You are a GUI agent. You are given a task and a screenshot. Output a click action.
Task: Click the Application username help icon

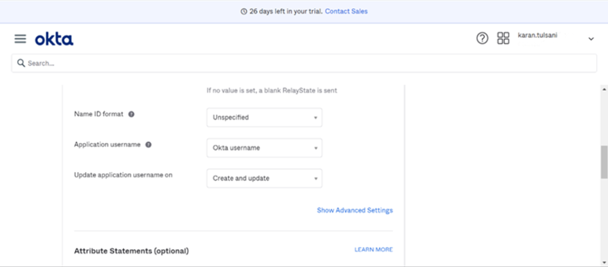(x=148, y=145)
